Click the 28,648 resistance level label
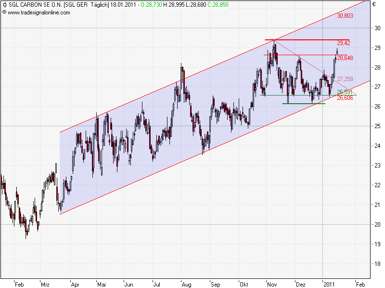The height and width of the screenshot is (288, 385). click(345, 58)
